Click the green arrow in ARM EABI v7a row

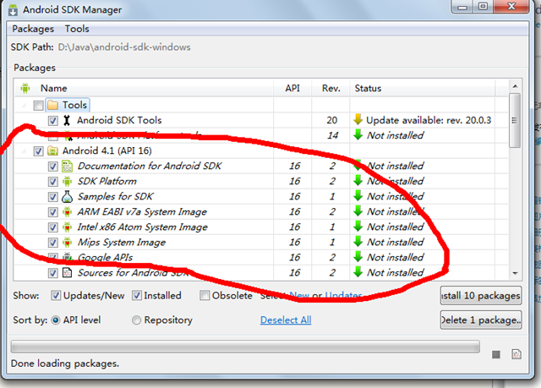tap(358, 211)
